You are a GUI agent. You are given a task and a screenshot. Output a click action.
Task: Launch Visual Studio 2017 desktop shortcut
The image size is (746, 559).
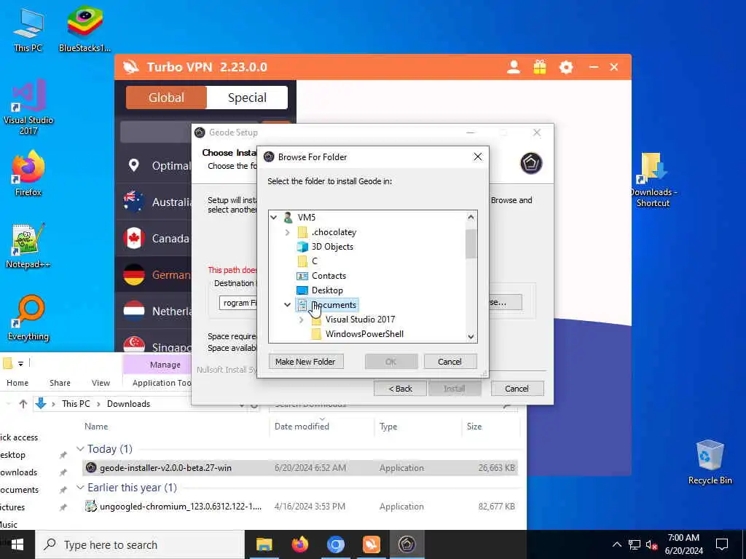click(28, 107)
